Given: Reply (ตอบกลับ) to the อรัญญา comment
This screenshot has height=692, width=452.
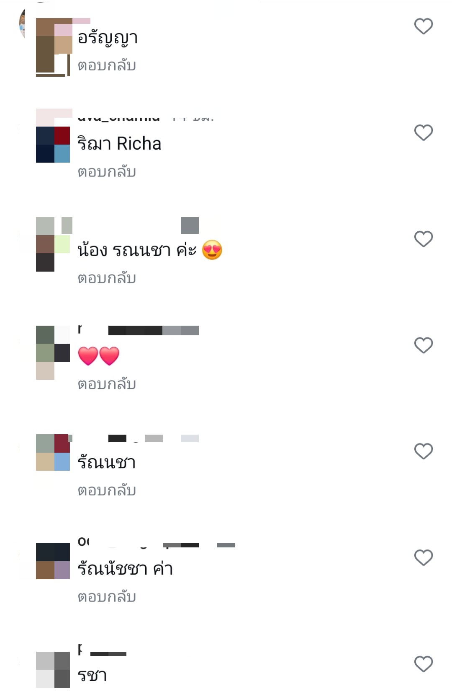Looking at the screenshot, I should click(107, 66).
